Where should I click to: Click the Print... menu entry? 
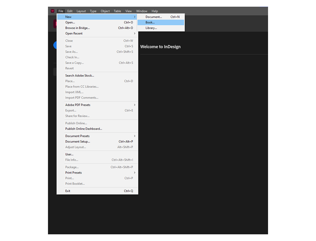point(97,178)
